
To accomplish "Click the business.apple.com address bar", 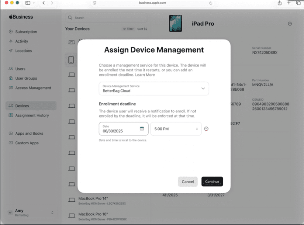I will (152, 3).
